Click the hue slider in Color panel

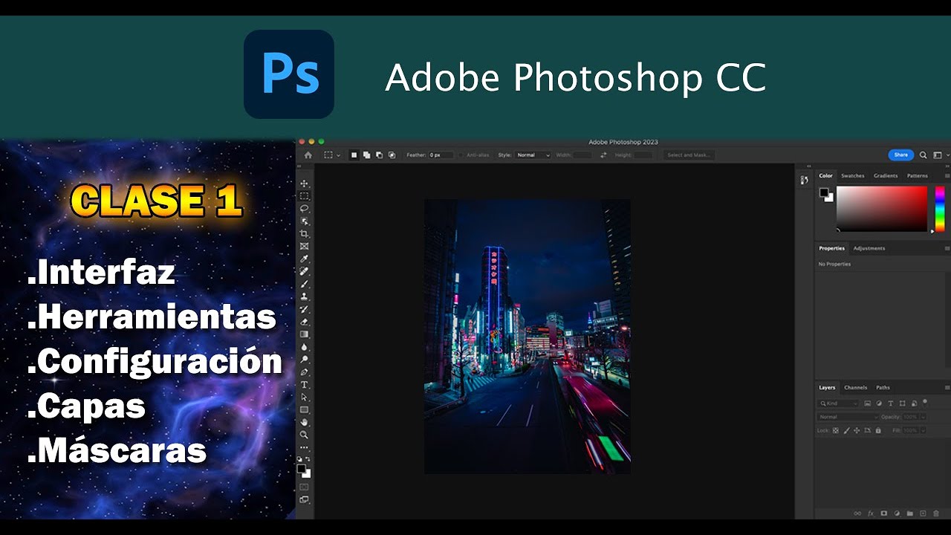[939, 209]
